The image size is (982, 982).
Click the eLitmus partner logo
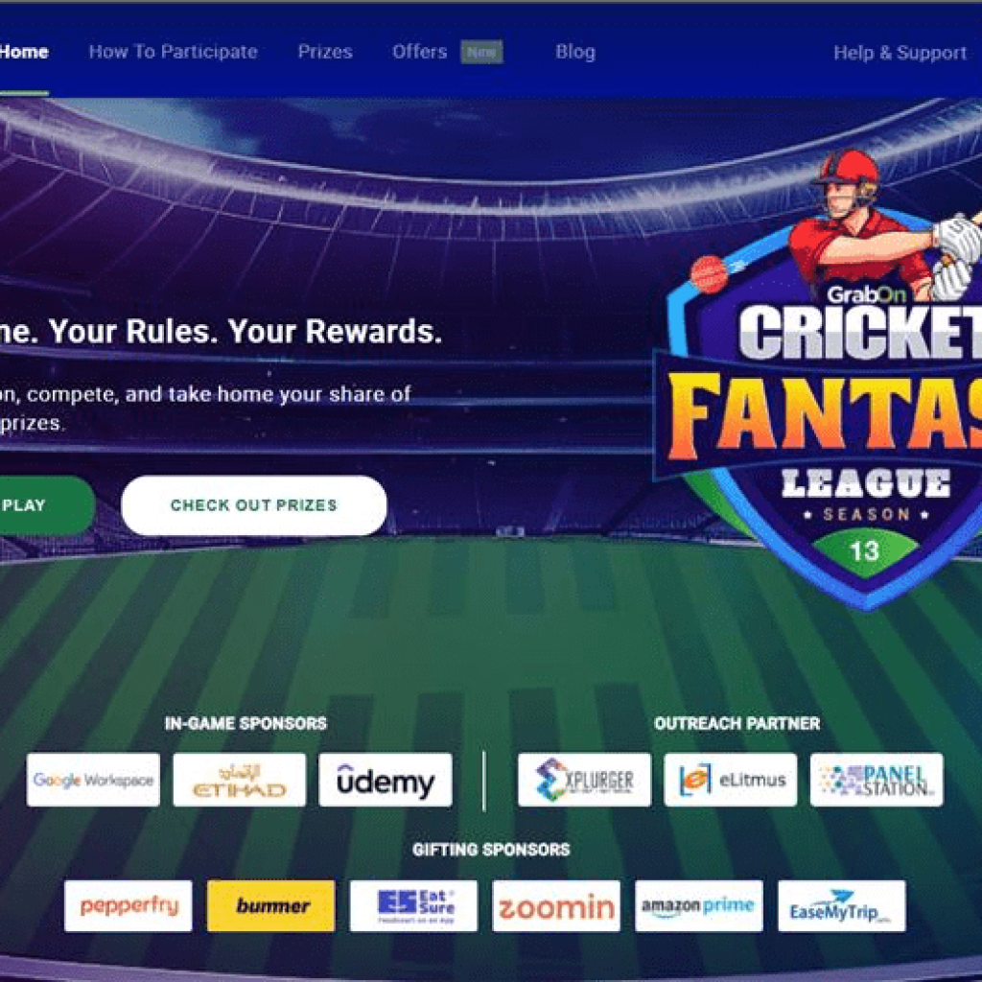[x=730, y=780]
